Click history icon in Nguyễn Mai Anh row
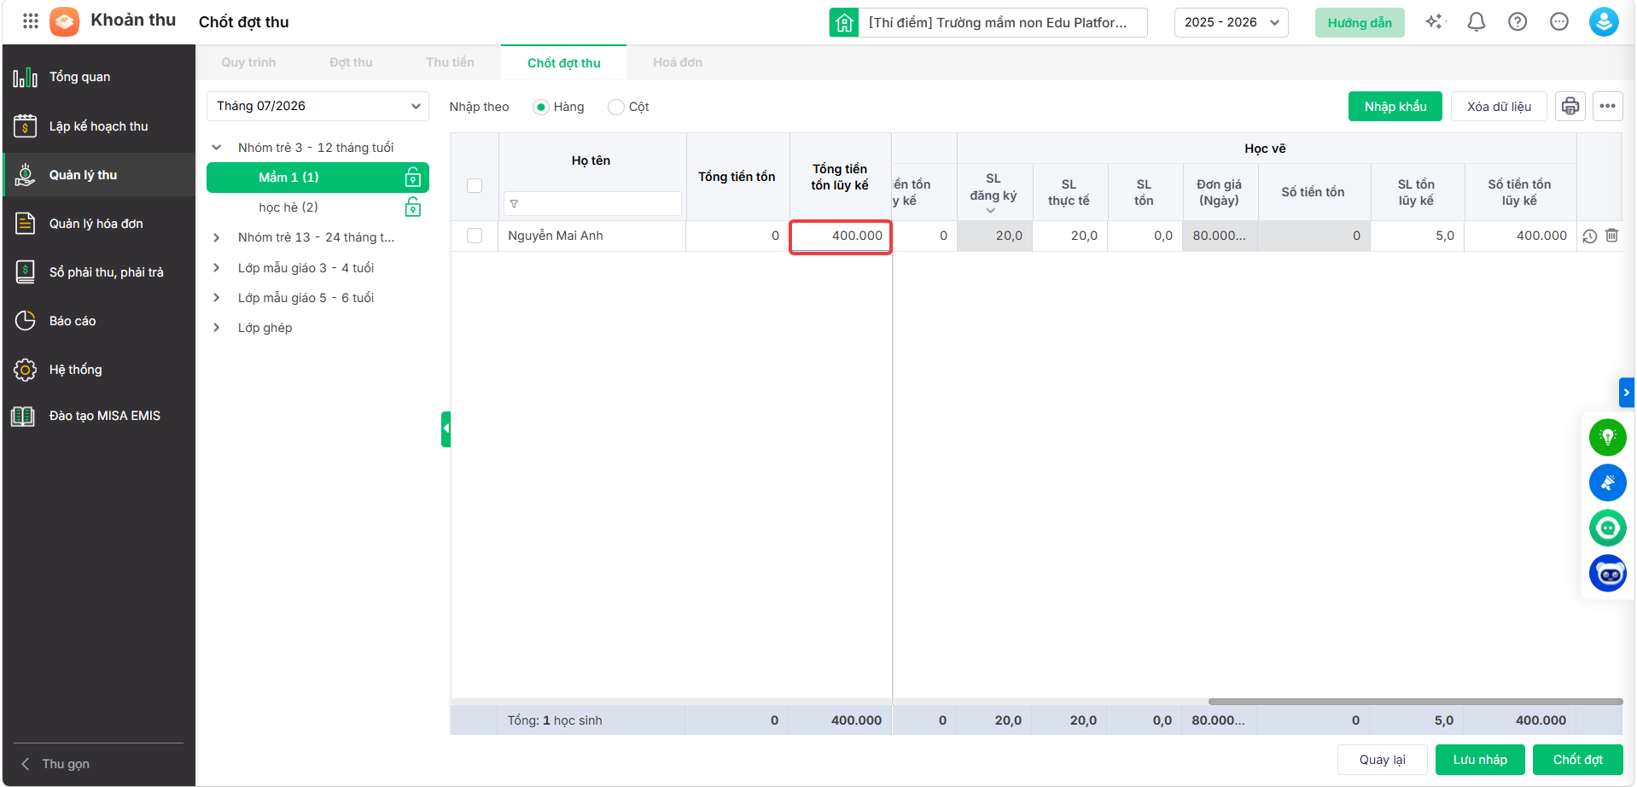The image size is (1637, 787). (x=1589, y=236)
